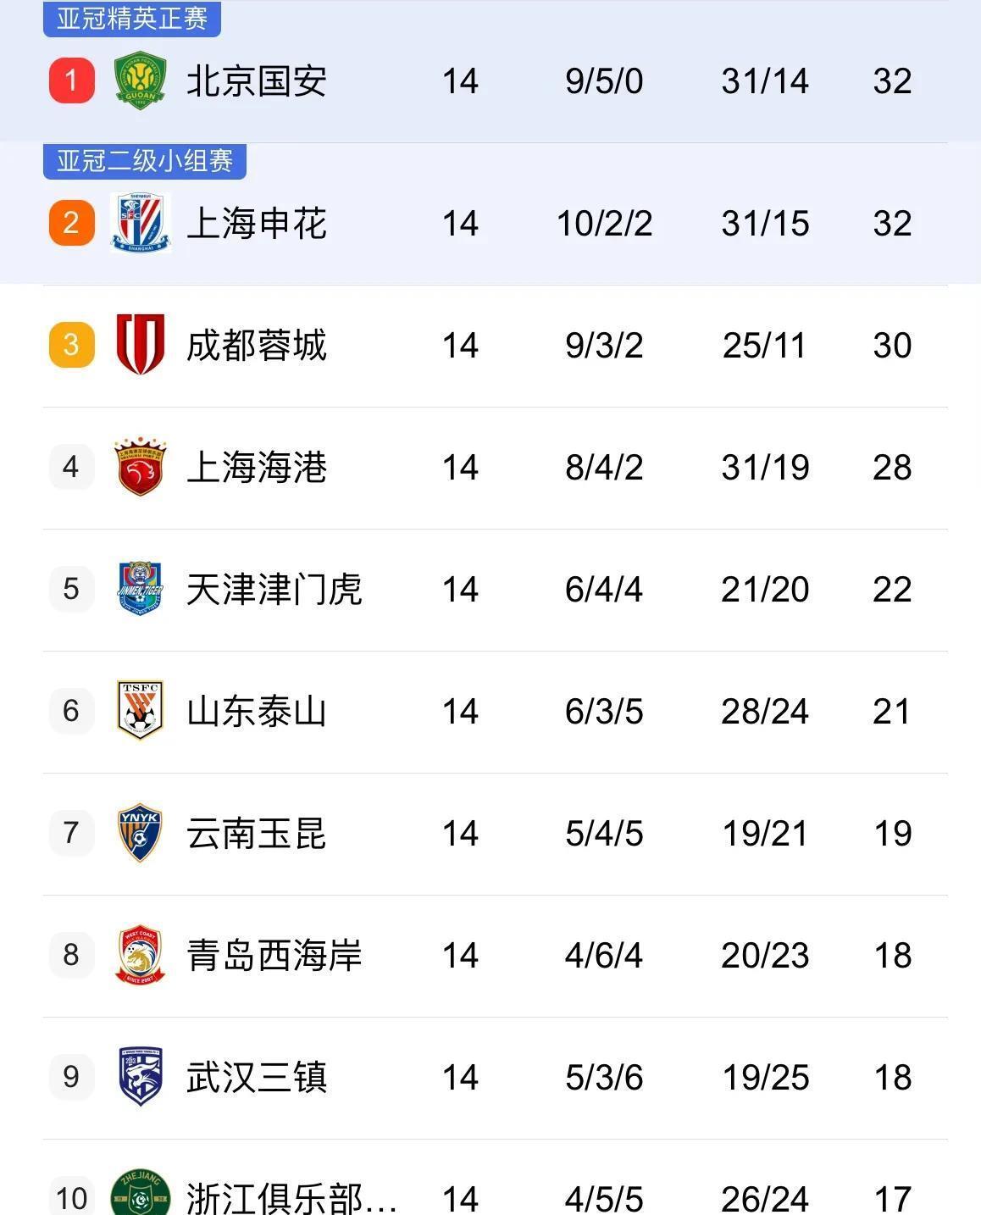Click the red rank 1 badge
Viewport: 981px width, 1215px height.
click(x=72, y=80)
